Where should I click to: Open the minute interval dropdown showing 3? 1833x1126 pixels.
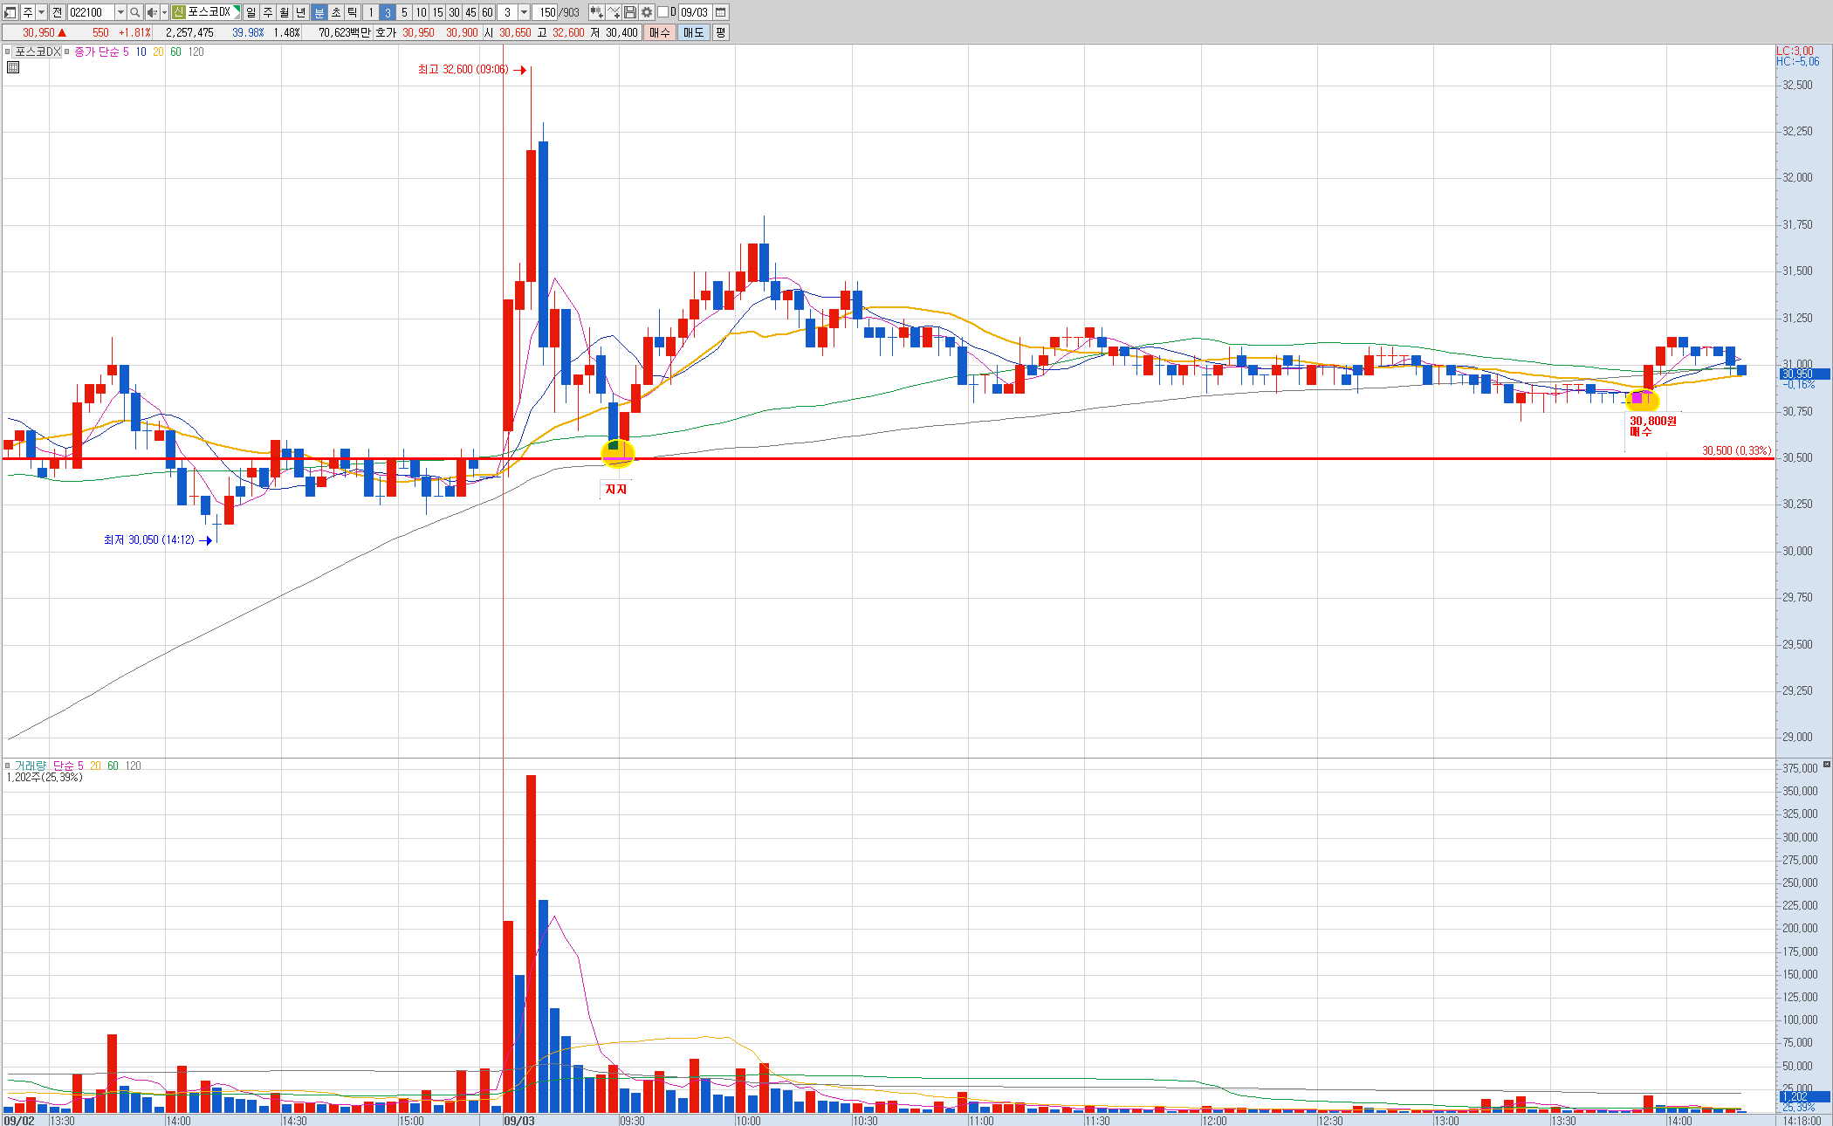pyautogui.click(x=524, y=12)
